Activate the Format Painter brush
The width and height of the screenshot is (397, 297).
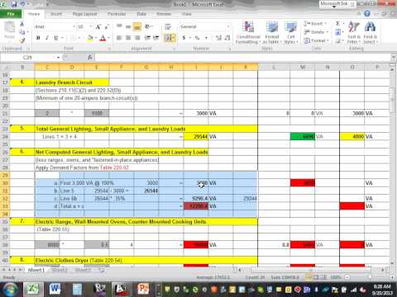pos(22,40)
